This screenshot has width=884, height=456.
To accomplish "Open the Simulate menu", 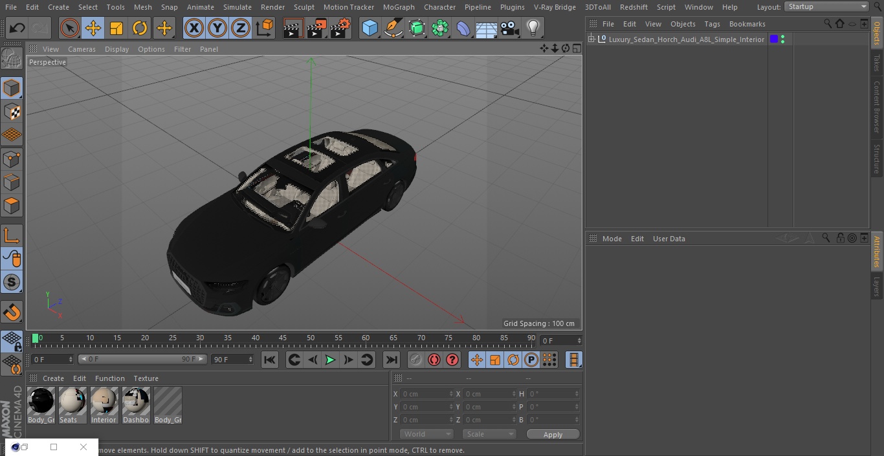I will (x=238, y=7).
